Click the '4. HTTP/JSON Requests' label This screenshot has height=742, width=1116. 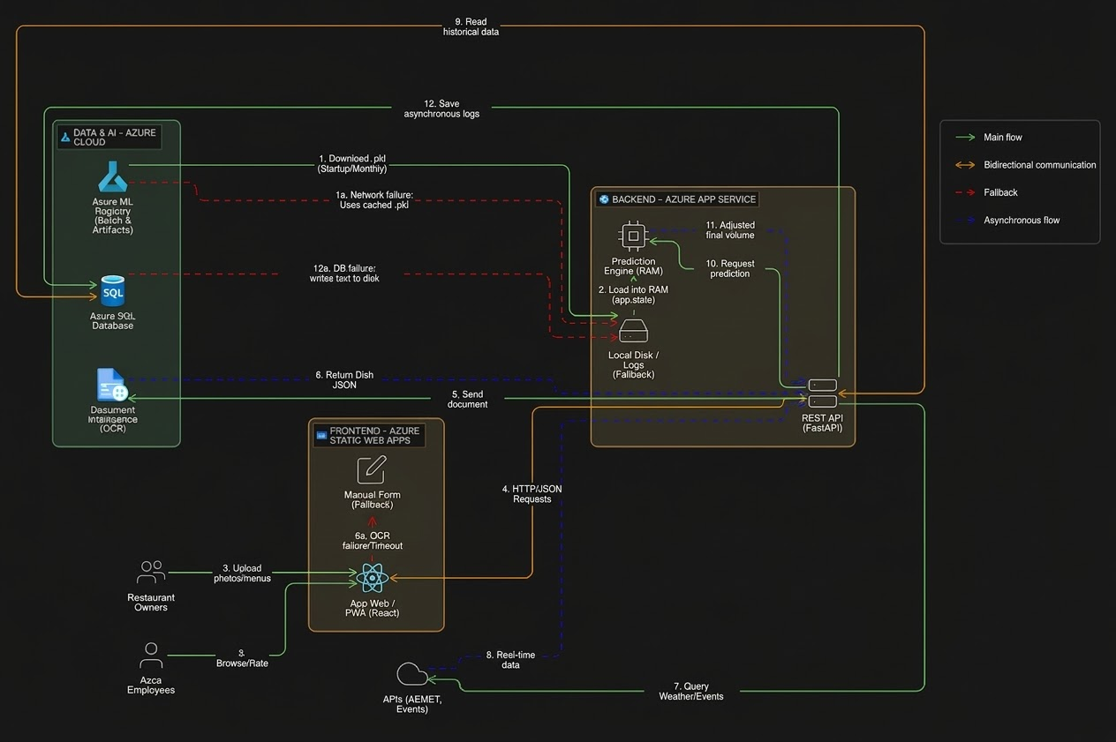pos(532,494)
